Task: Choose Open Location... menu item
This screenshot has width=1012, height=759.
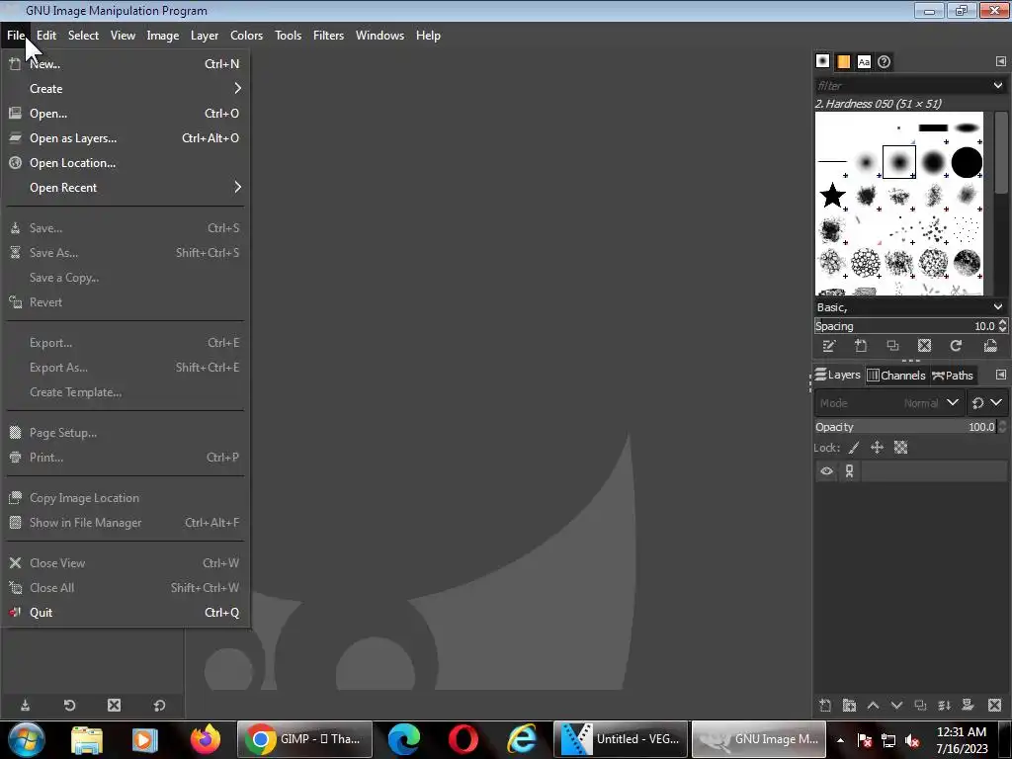Action: click(126, 163)
